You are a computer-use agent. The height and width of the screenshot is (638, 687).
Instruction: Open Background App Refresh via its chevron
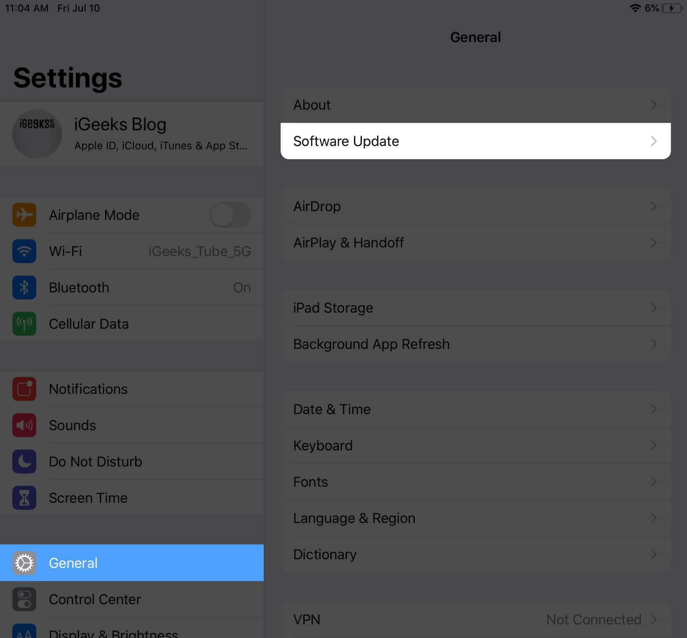[654, 344]
